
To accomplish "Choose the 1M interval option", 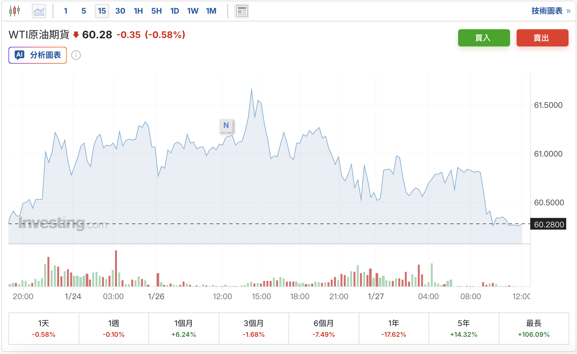I will pos(211,11).
